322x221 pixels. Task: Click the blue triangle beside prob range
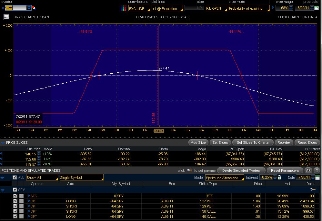click(273, 8)
